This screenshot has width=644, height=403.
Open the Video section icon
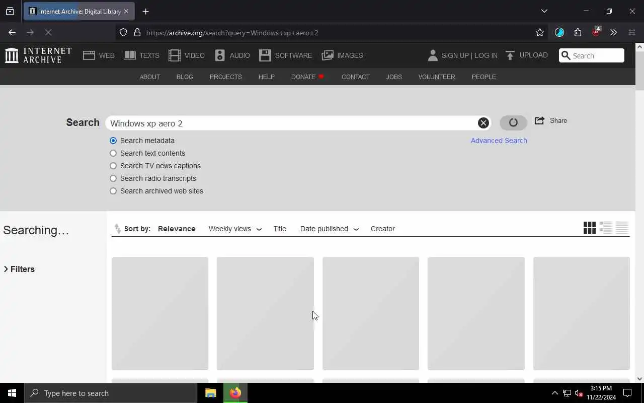pyautogui.click(x=175, y=55)
